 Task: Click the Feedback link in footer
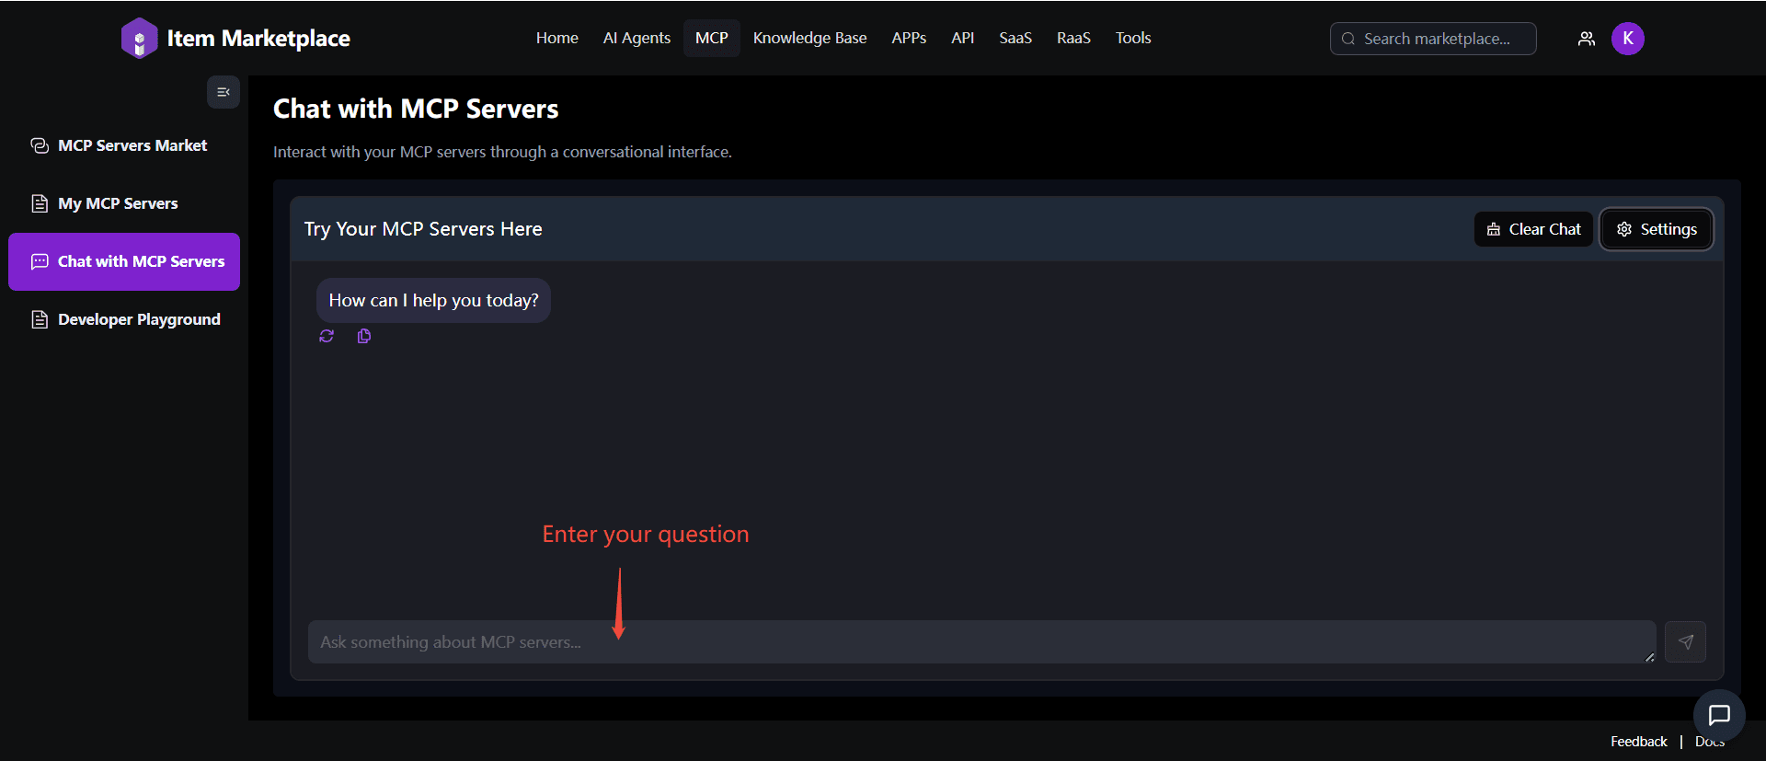click(1638, 742)
